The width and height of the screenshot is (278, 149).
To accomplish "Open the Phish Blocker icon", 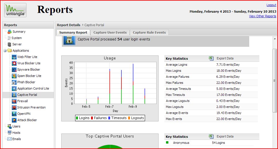I will 14,82.
